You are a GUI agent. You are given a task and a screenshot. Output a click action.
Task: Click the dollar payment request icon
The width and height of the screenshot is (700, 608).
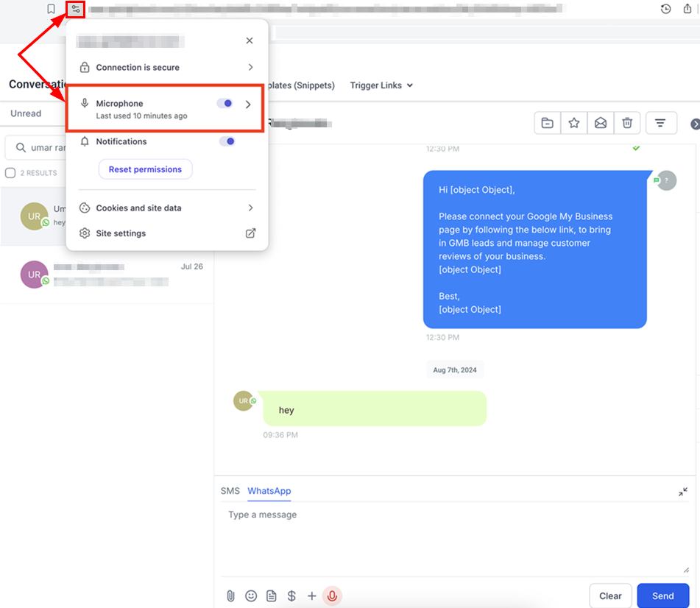tap(291, 596)
